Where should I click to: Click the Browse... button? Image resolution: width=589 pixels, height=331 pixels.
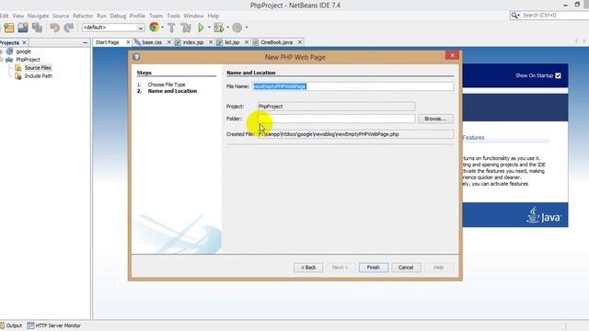pos(435,119)
